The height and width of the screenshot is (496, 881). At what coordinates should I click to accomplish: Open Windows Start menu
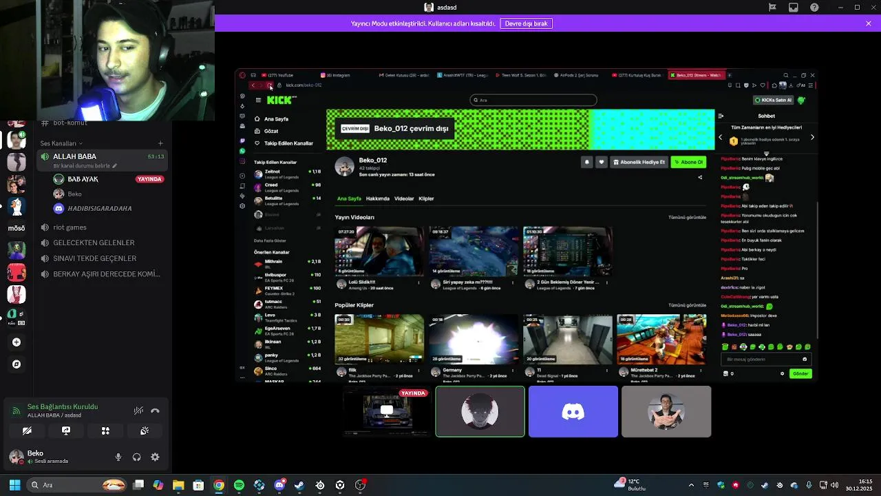pos(14,485)
